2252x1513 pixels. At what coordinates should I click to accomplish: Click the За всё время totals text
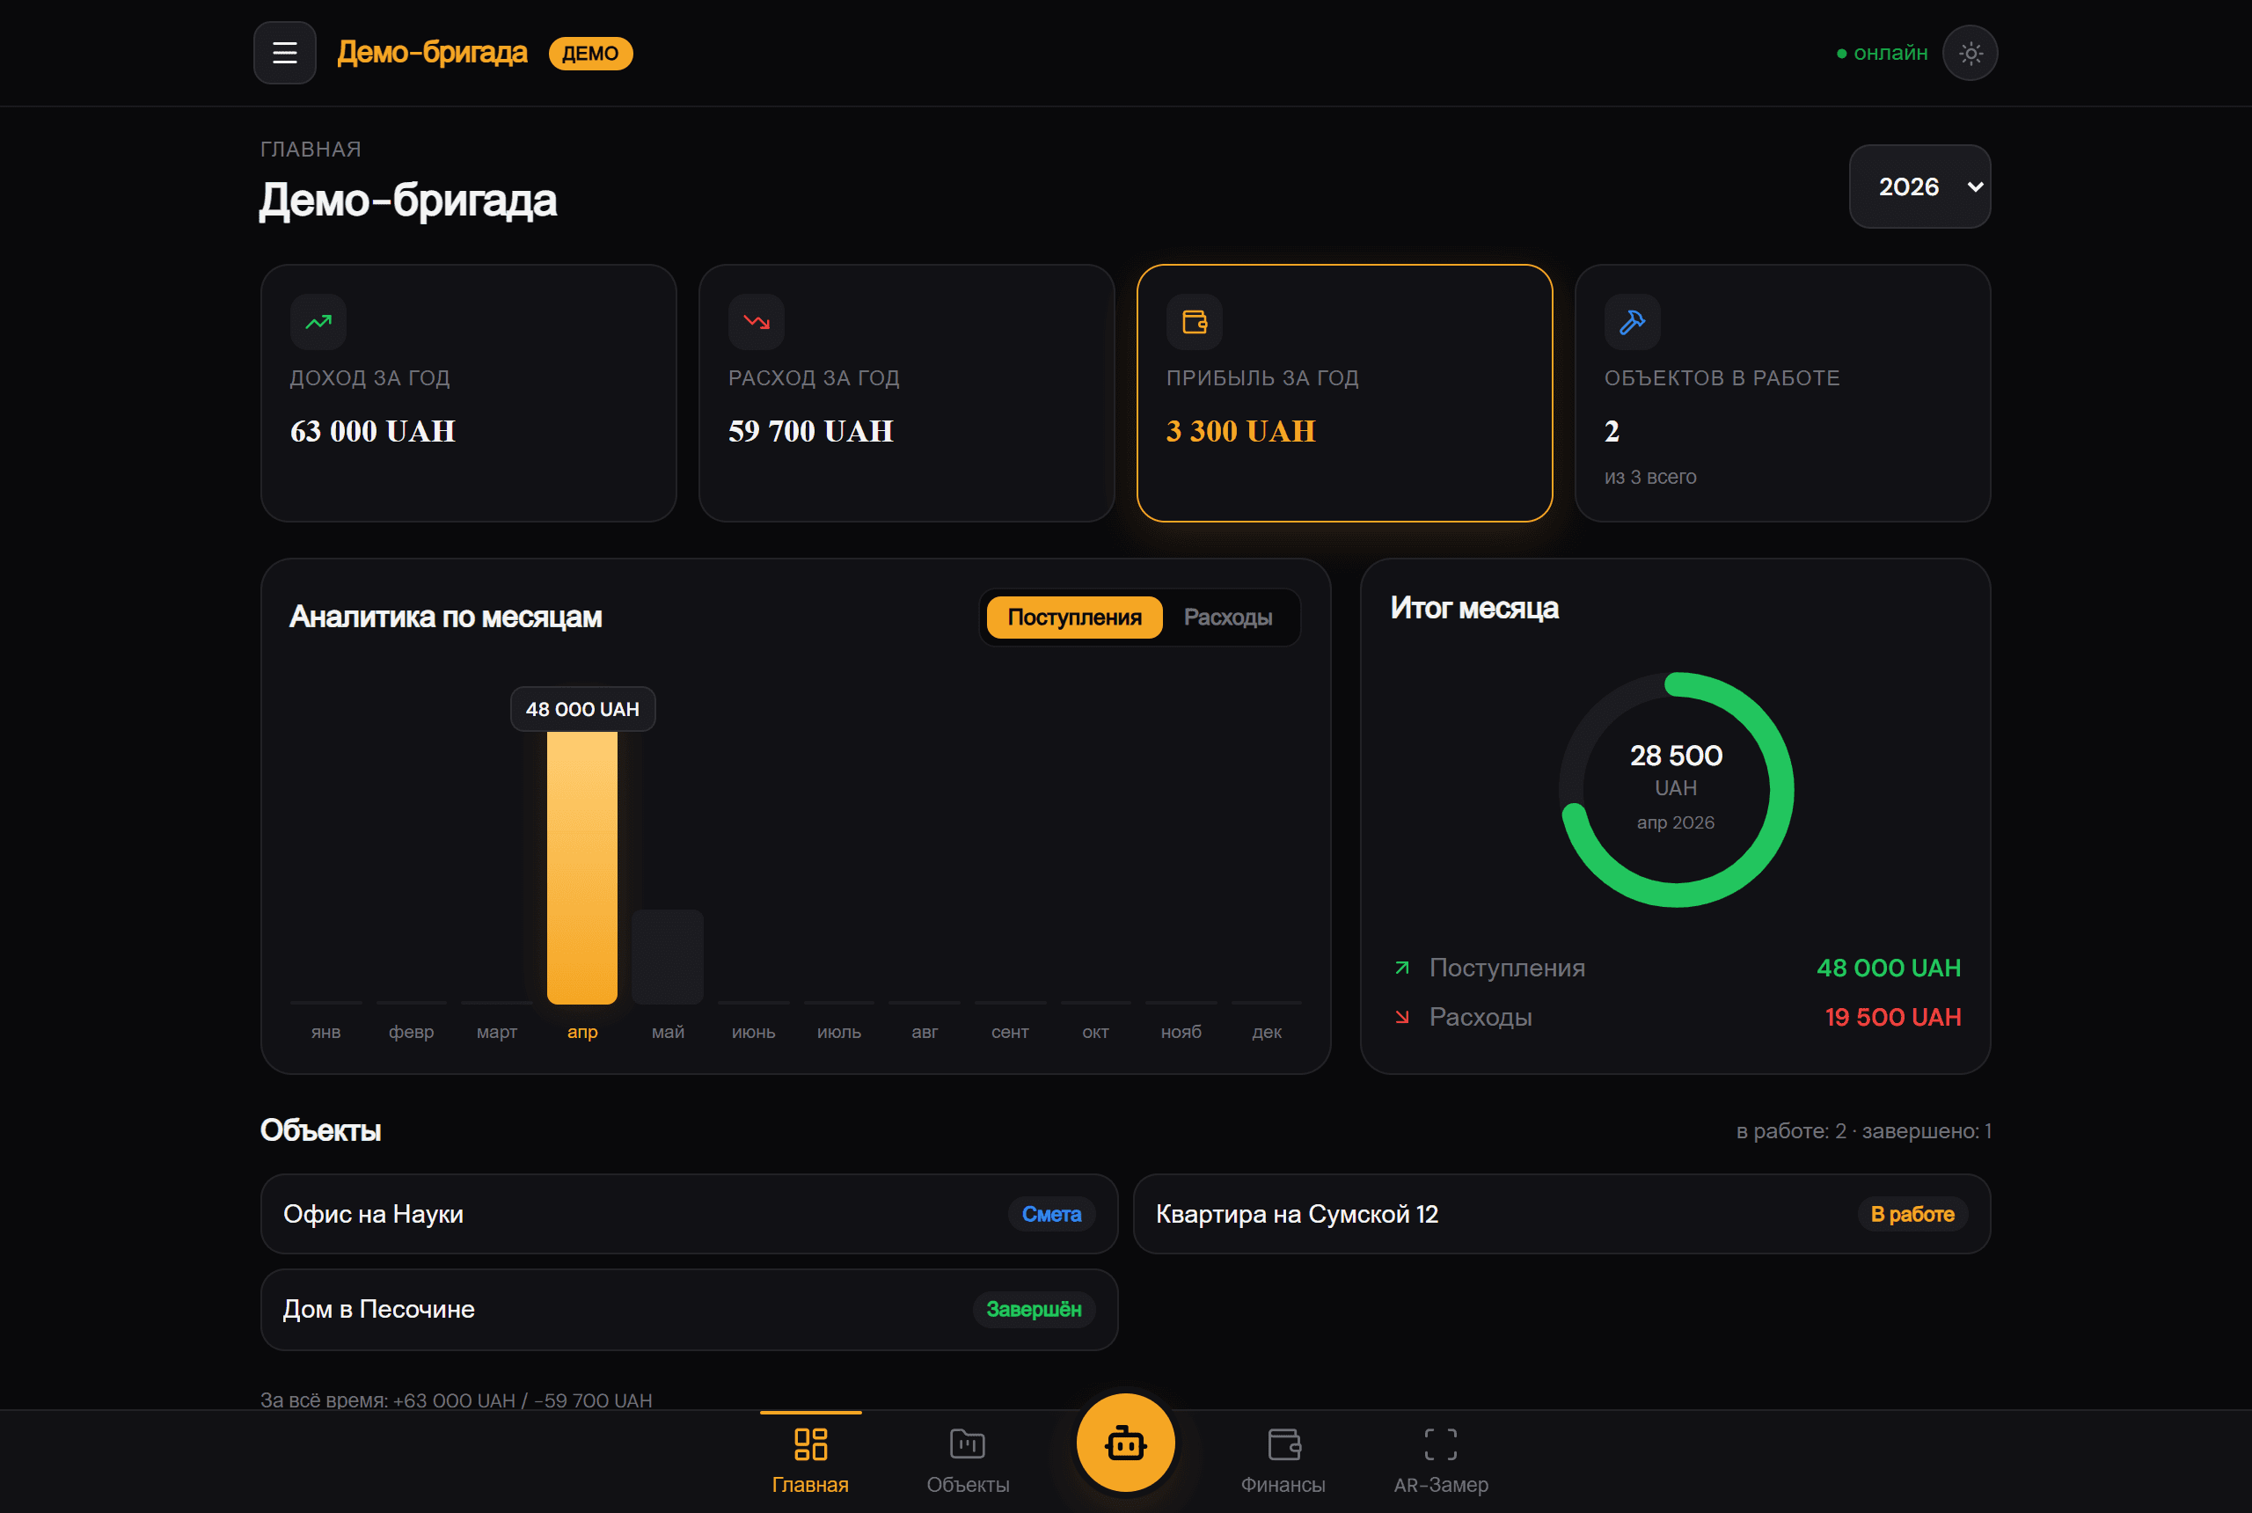(x=457, y=1400)
